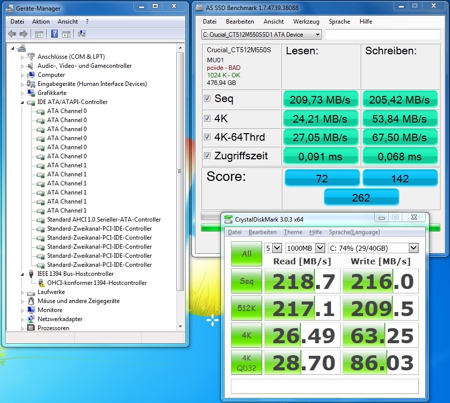Open Werkzeug menu in AS SSD Benchmark

306,22
